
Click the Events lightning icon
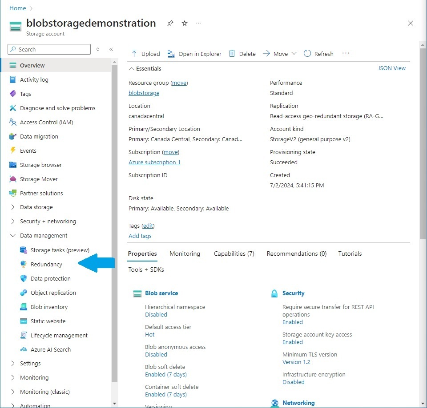click(13, 151)
